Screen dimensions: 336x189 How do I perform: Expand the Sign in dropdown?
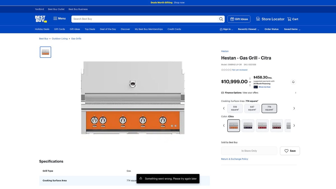click(x=226, y=29)
